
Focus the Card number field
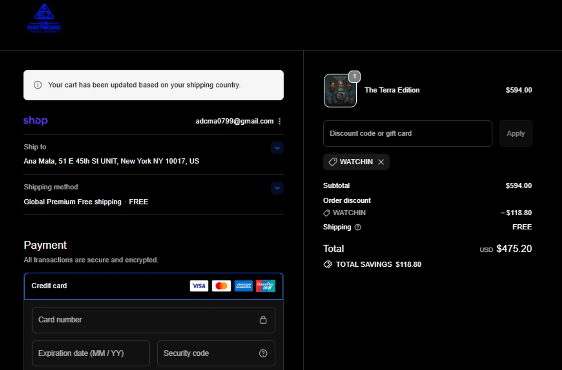click(x=154, y=320)
